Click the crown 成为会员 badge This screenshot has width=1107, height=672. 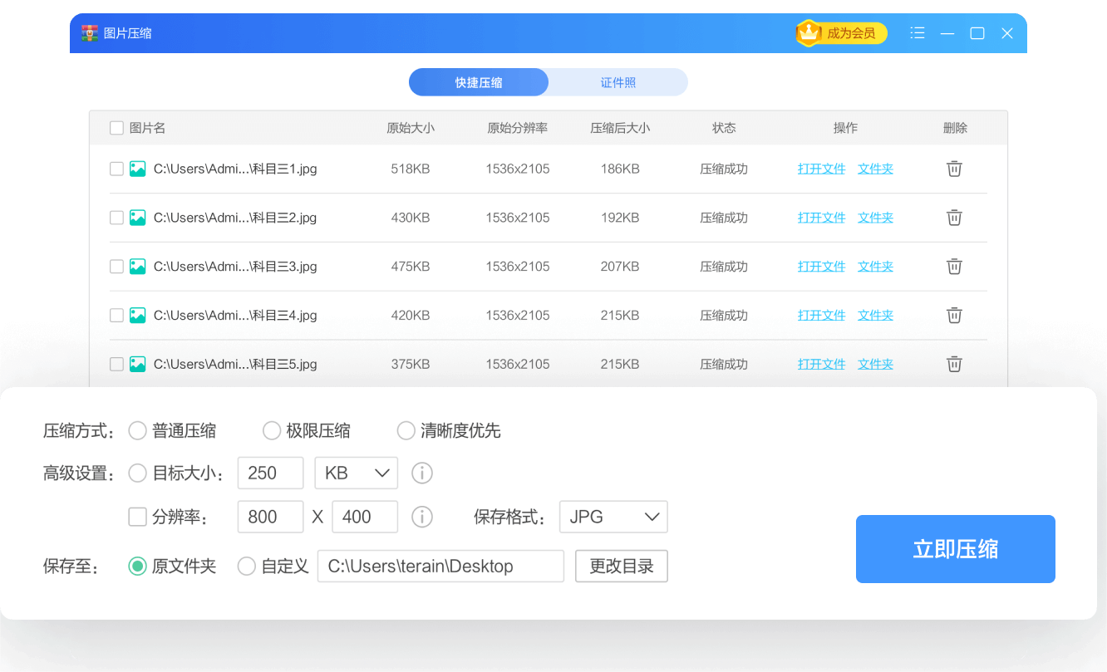click(841, 33)
